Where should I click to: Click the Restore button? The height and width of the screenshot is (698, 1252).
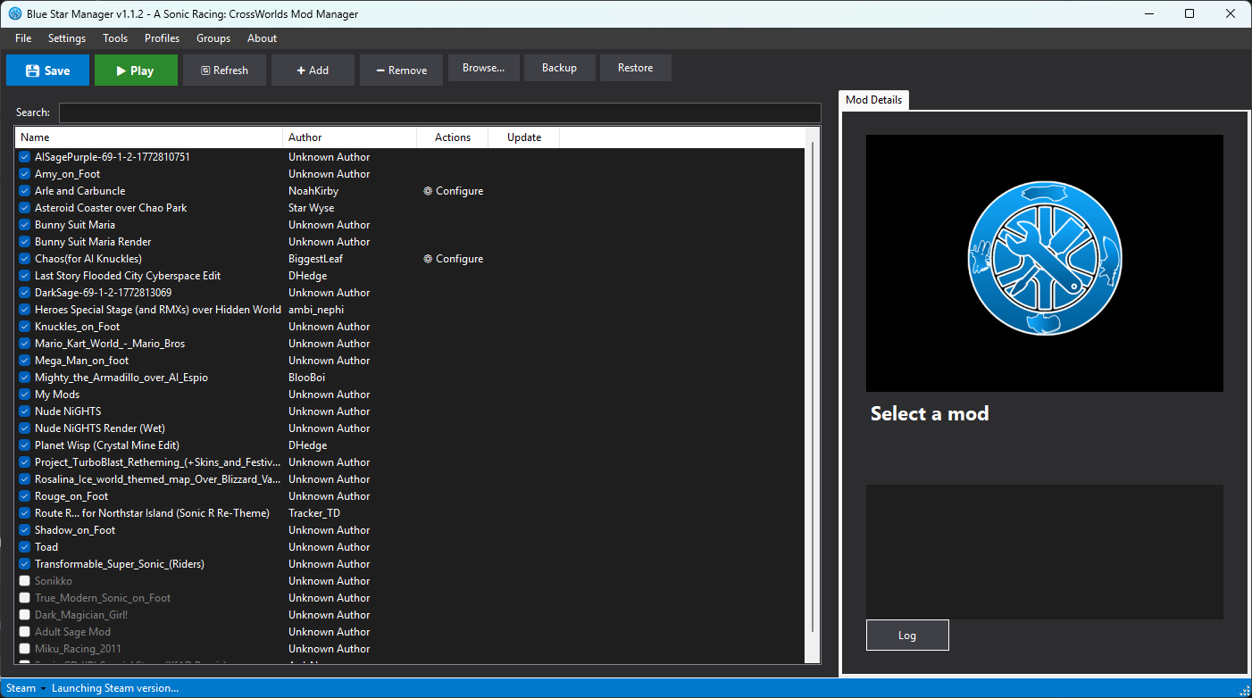[x=636, y=68]
